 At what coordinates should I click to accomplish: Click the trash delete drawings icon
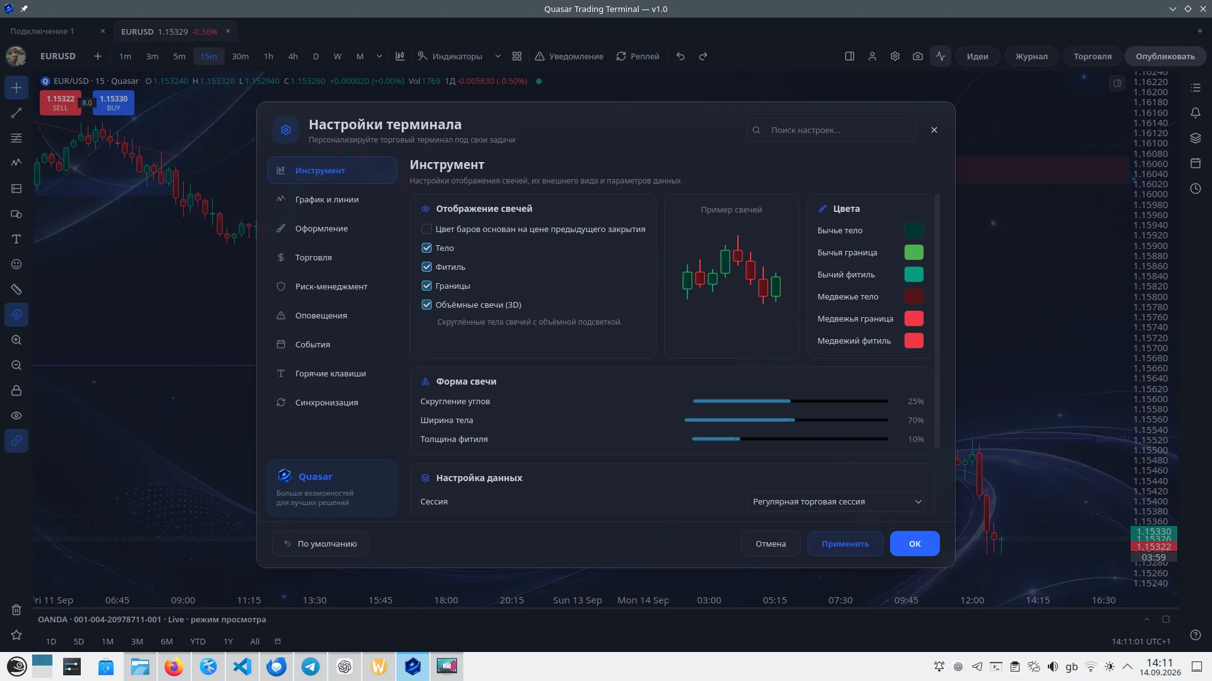(16, 610)
